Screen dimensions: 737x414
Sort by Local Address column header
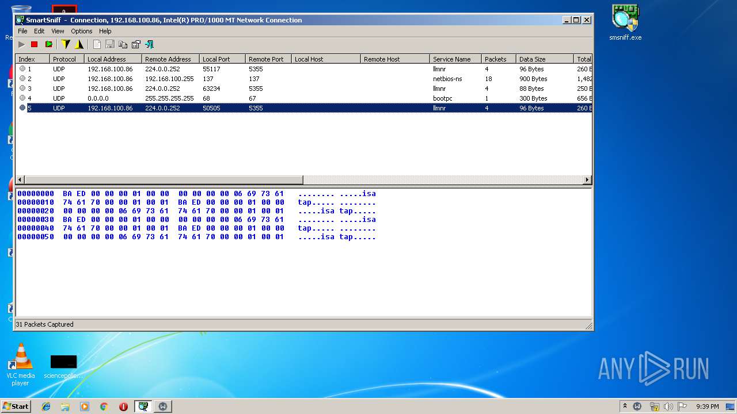point(113,59)
